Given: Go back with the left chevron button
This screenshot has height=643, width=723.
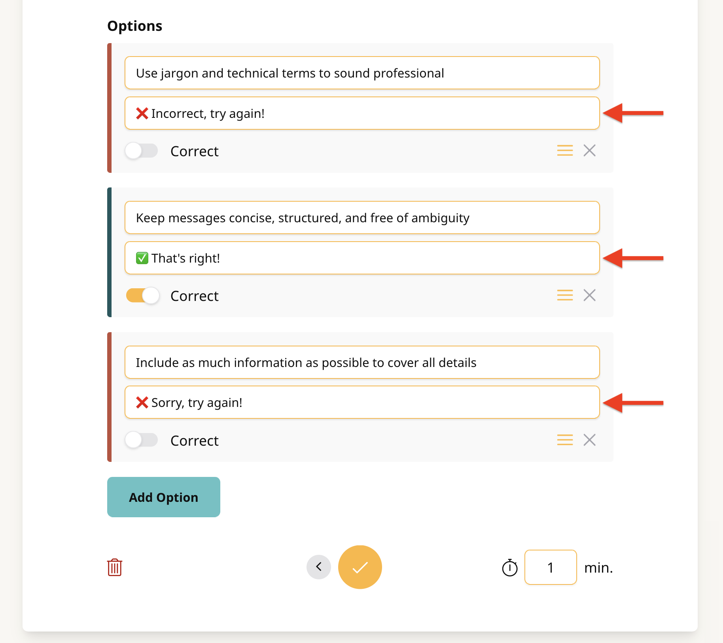Looking at the screenshot, I should click(x=319, y=567).
